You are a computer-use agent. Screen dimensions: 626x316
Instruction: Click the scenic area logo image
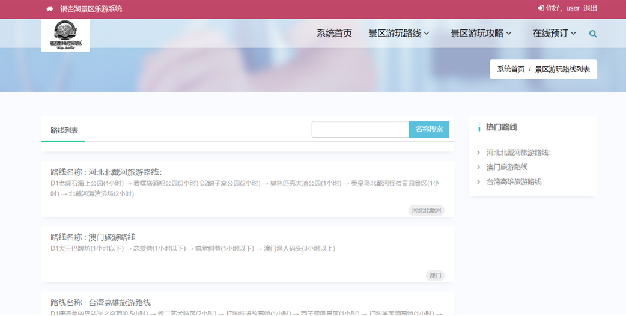point(65,35)
